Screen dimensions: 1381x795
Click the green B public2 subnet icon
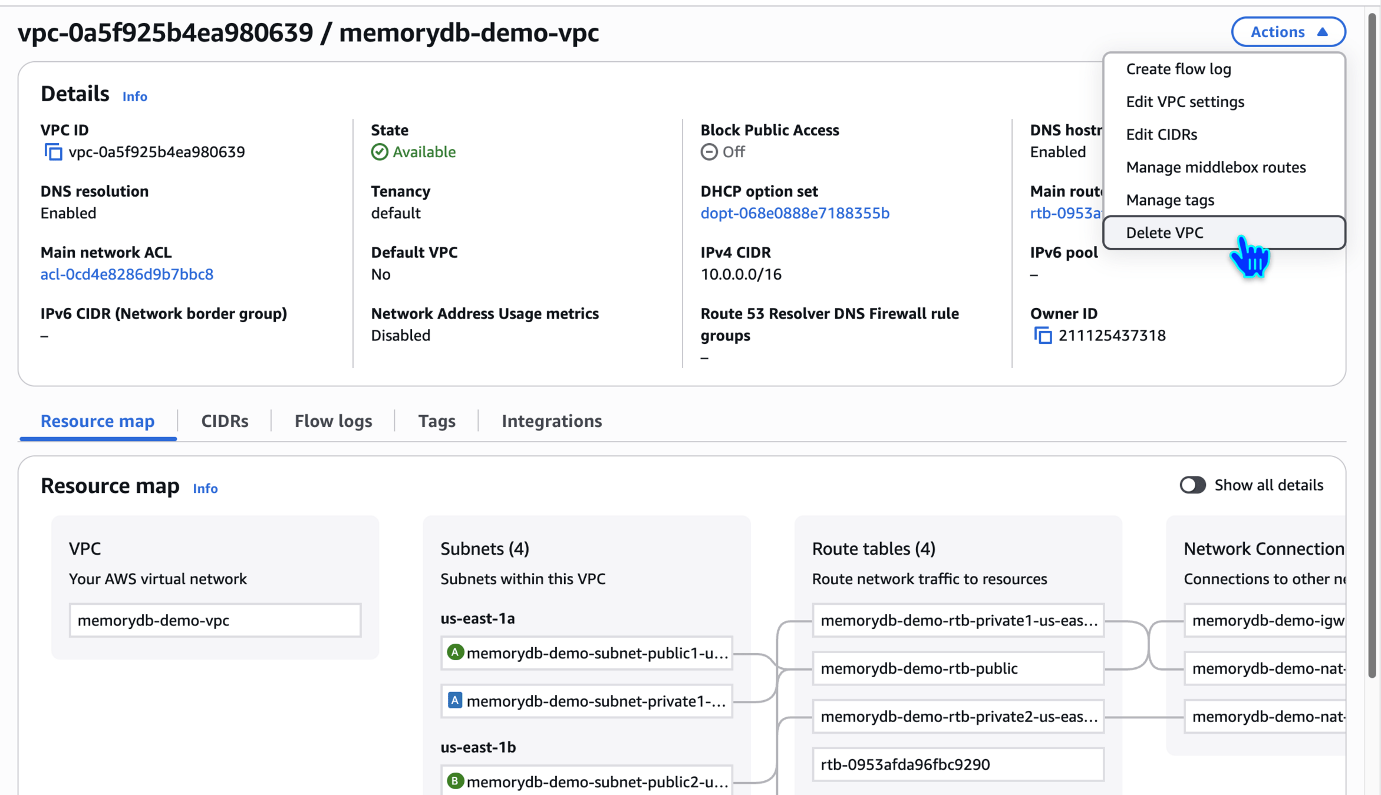coord(454,781)
